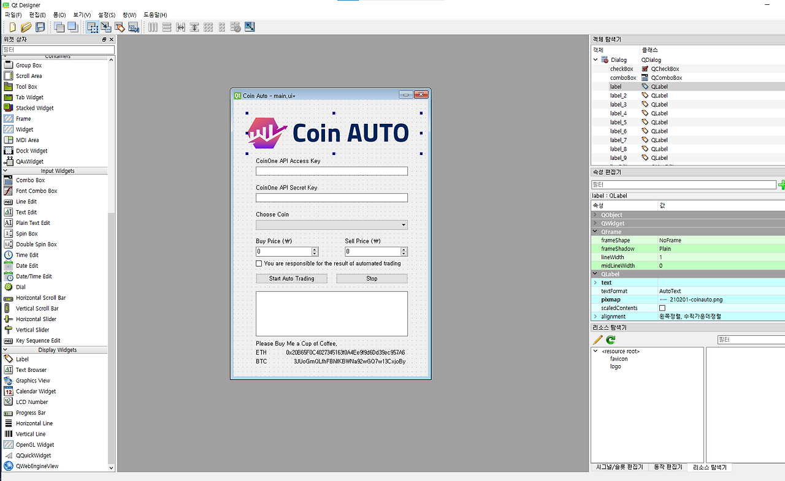Switch to 동작 편집기 tab
The height and width of the screenshot is (481, 785).
(x=668, y=467)
